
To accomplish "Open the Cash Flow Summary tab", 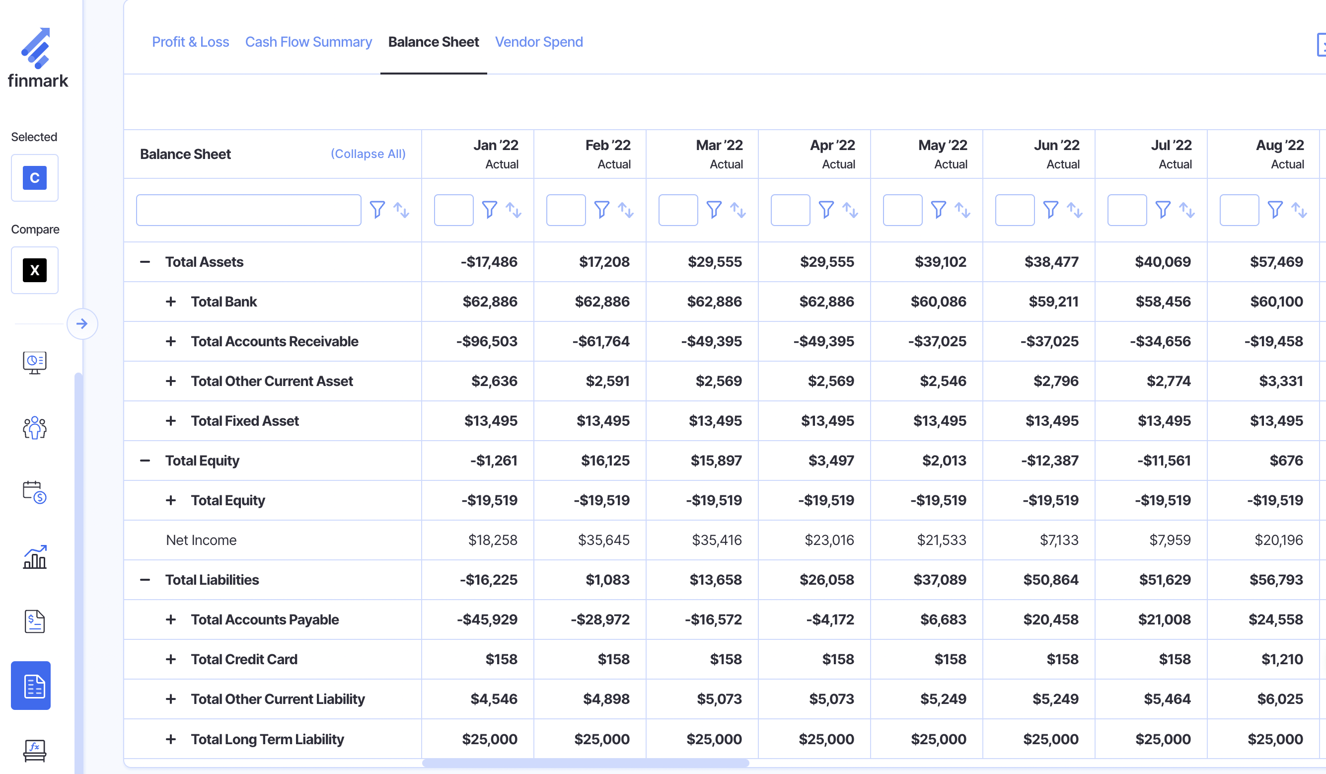I will click(x=308, y=42).
